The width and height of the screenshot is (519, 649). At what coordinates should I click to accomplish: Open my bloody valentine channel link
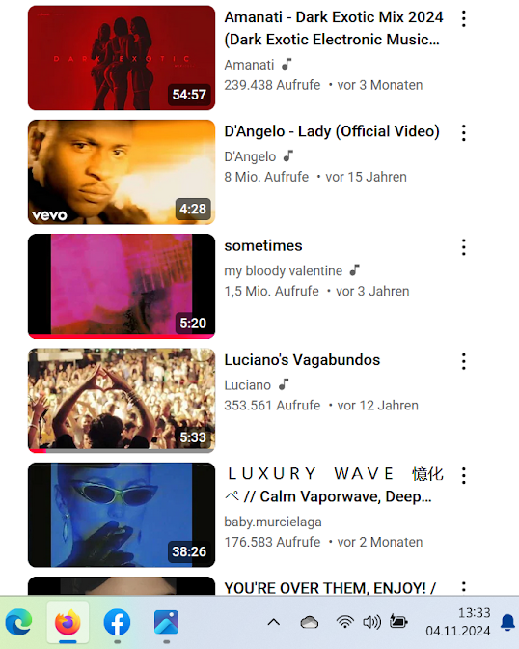(x=284, y=270)
